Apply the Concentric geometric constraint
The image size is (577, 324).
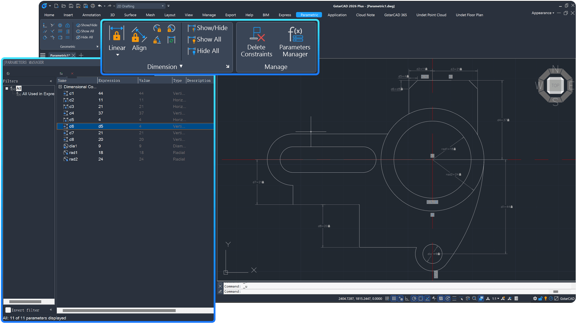[x=60, y=25]
